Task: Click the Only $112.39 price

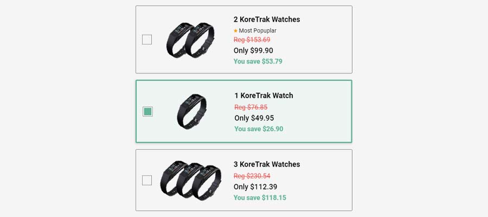Action: pyautogui.click(x=255, y=187)
